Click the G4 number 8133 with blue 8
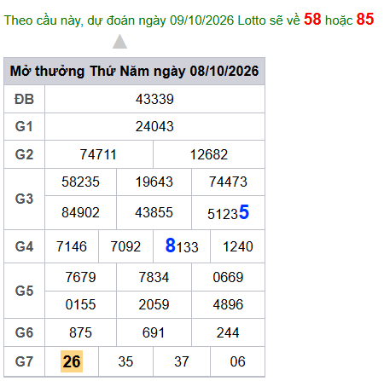This screenshot has height=381, width=384. 182,246
